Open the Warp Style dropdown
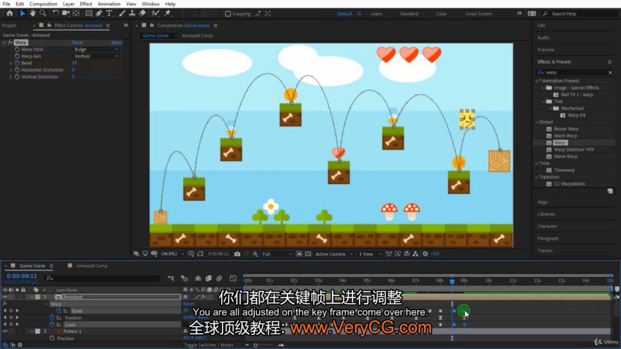621x349 pixels. pyautogui.click(x=96, y=50)
